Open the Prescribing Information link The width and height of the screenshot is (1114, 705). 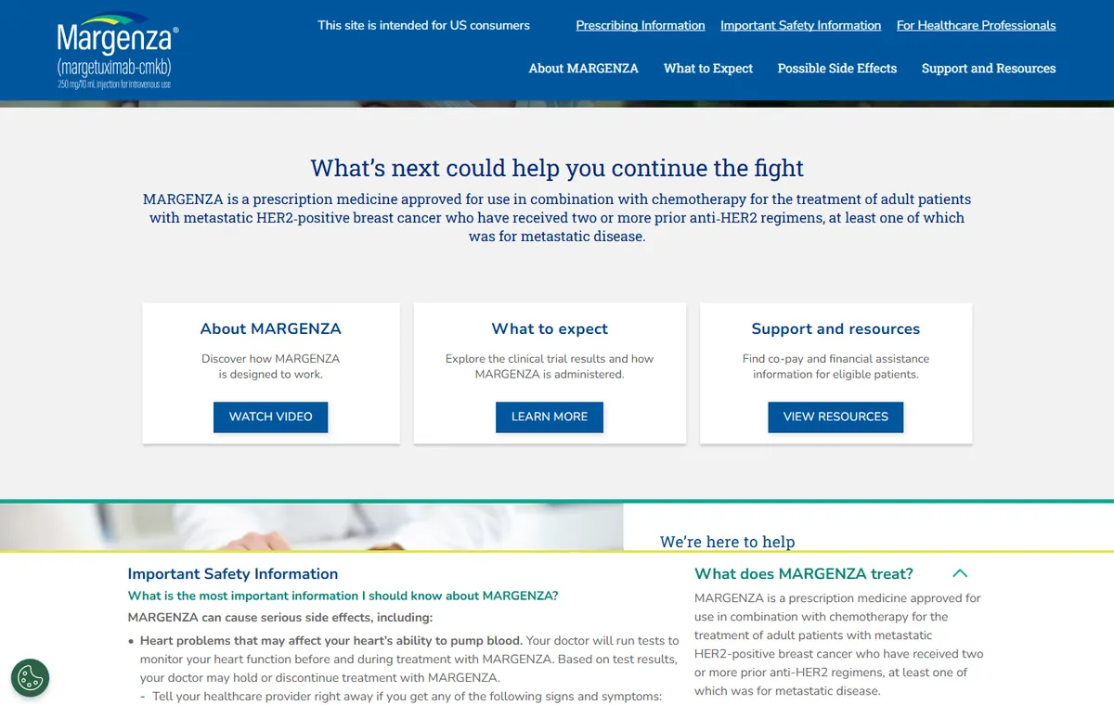pos(641,26)
